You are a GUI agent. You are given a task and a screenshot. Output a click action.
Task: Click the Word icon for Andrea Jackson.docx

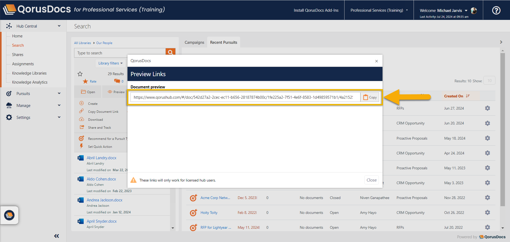coord(80,200)
